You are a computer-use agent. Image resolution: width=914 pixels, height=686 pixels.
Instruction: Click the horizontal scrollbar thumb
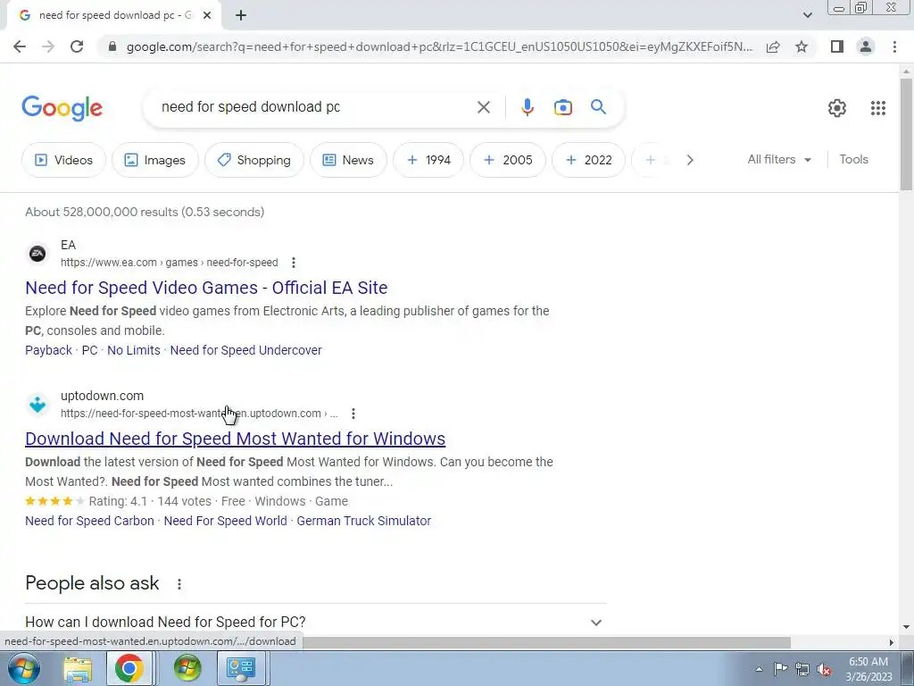(547, 642)
